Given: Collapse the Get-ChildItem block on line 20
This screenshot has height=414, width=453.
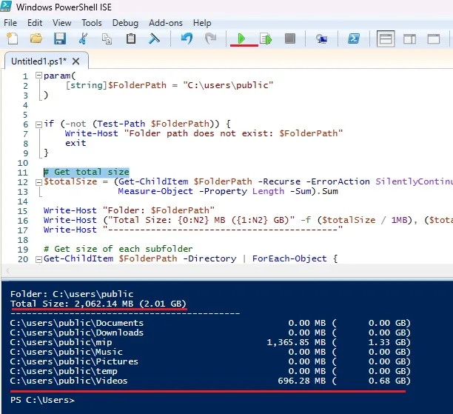Looking at the screenshot, I should (38, 258).
